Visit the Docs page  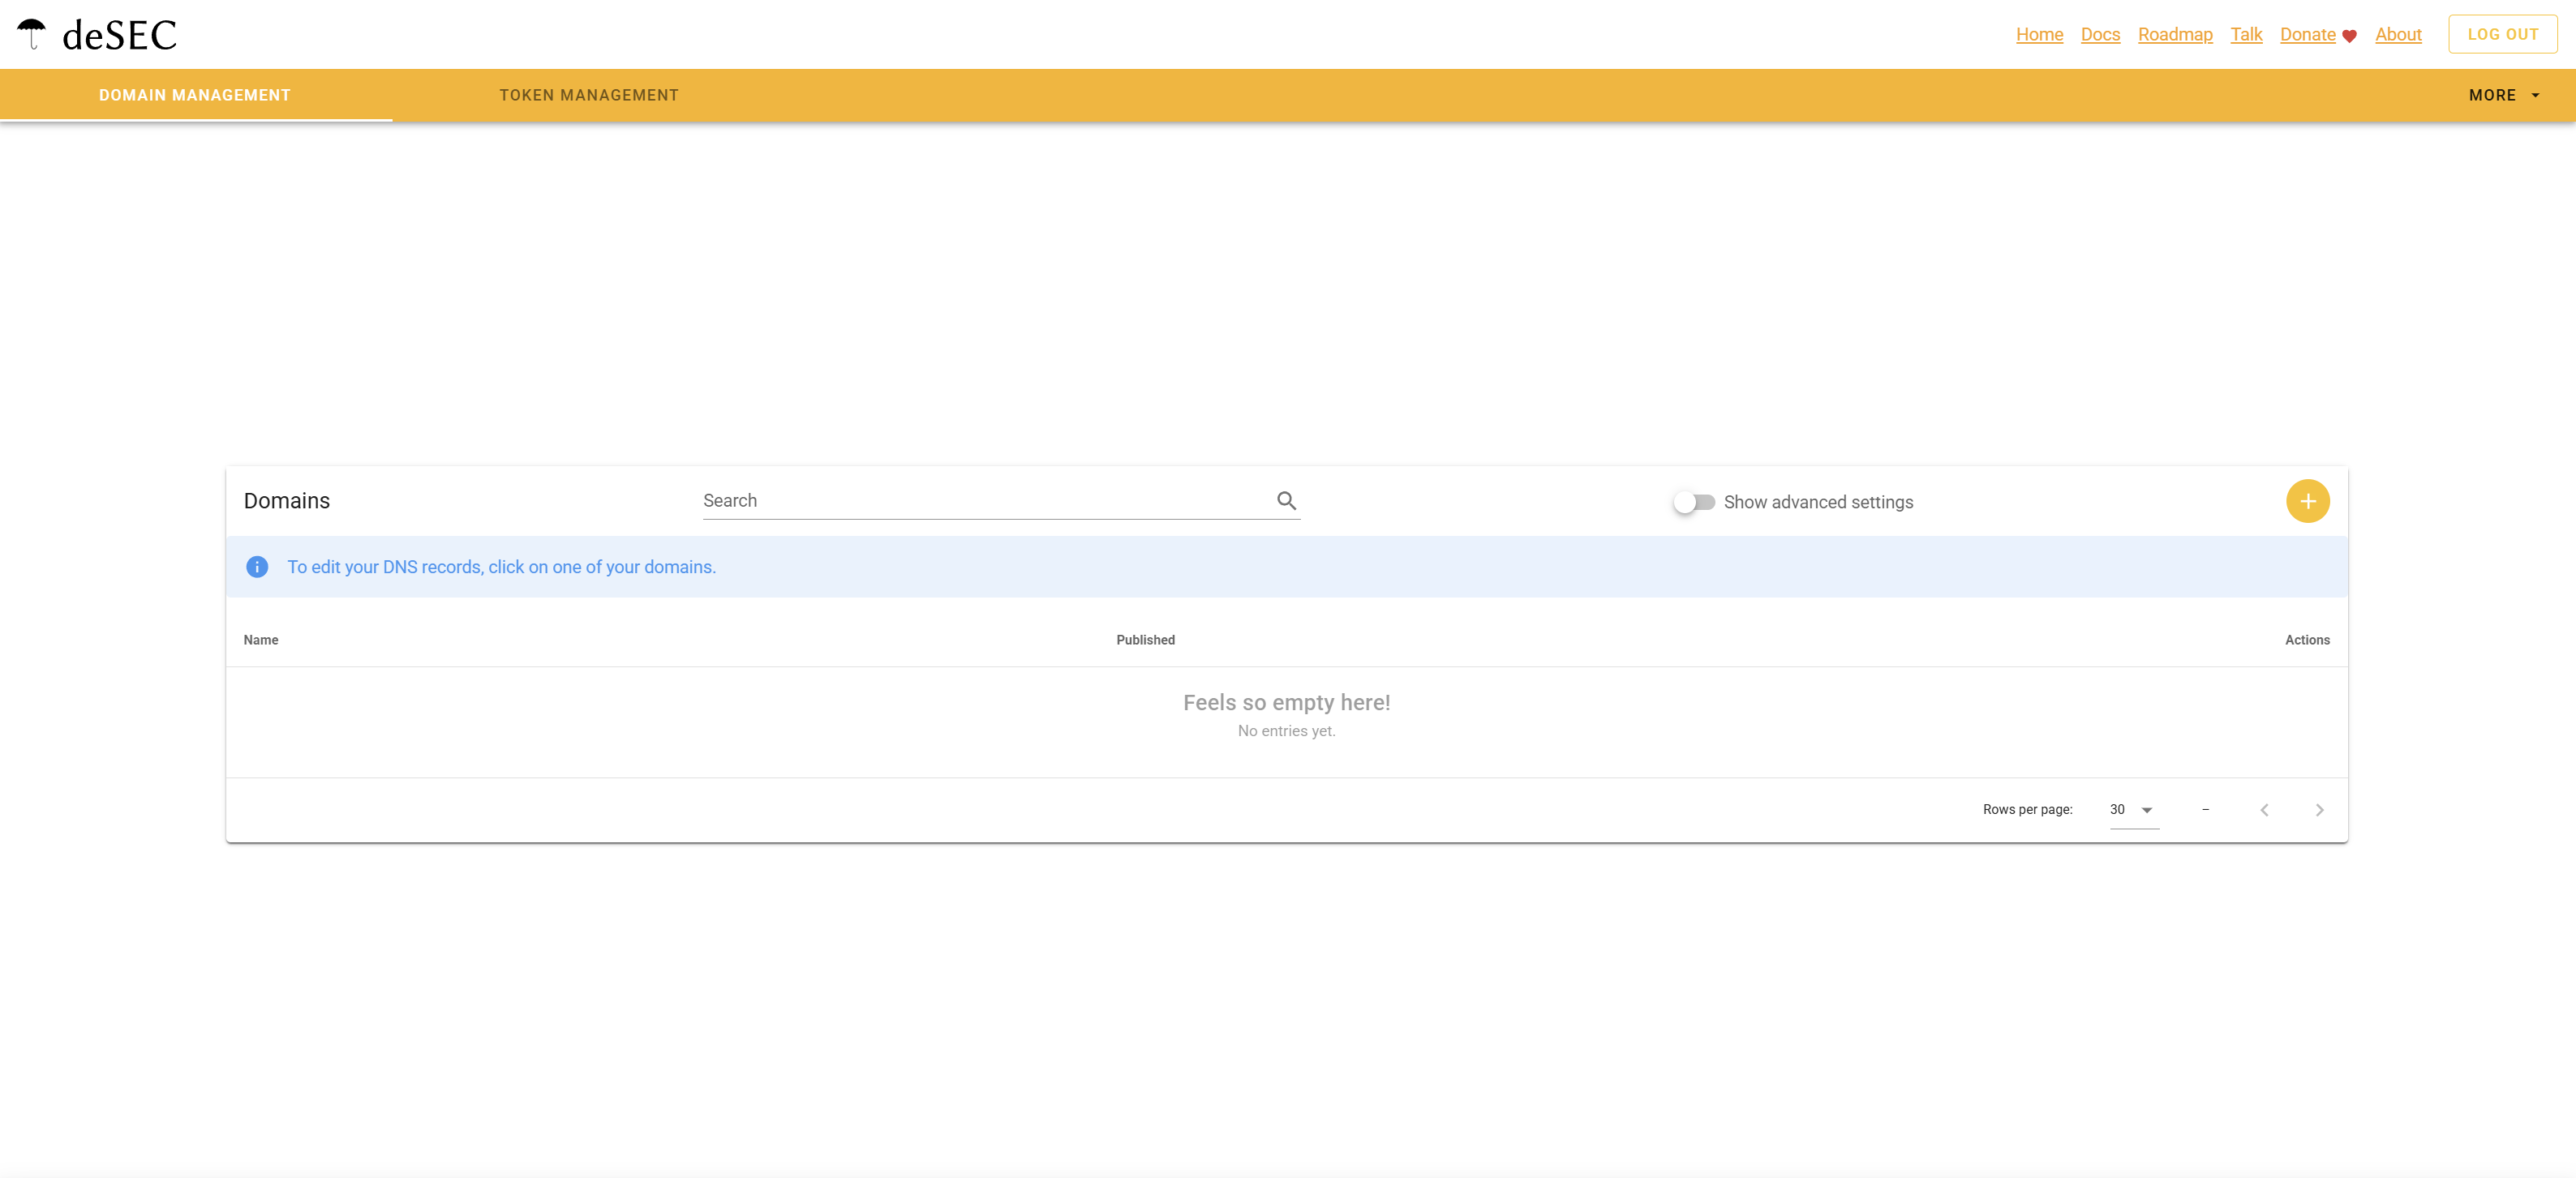point(2100,35)
